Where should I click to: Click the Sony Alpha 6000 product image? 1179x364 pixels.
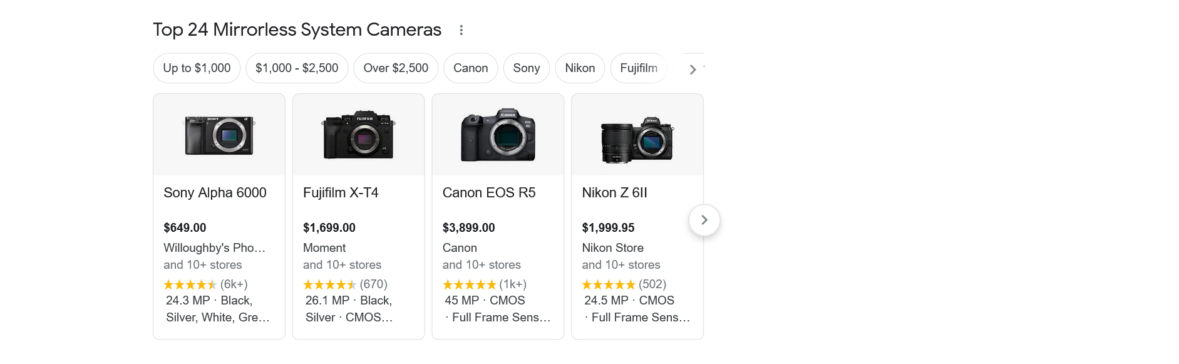219,135
